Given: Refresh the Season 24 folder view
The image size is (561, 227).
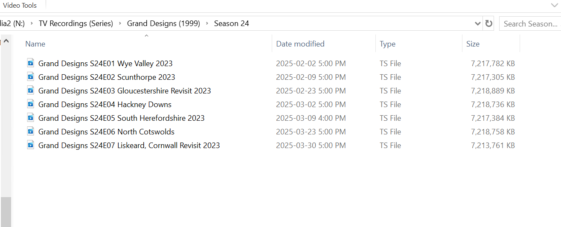Looking at the screenshot, I should (x=489, y=24).
